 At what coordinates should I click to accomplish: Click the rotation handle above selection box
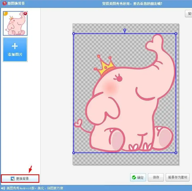[x=125, y=30]
